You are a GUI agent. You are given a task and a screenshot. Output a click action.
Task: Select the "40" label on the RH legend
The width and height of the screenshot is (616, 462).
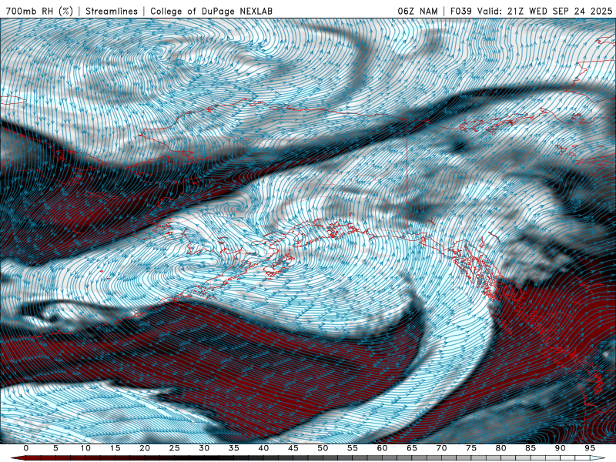[263, 448]
